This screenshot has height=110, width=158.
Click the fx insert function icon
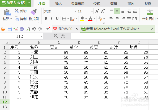63,36
